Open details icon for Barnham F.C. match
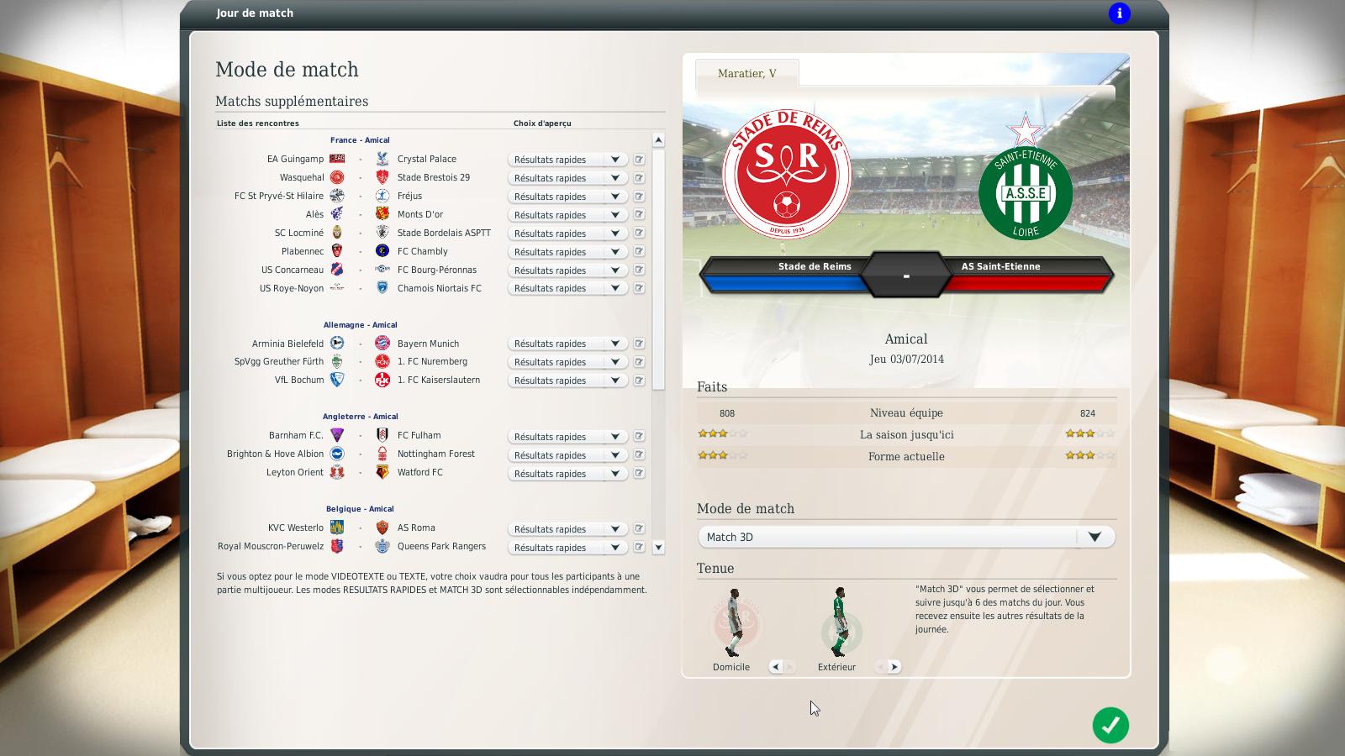The height and width of the screenshot is (756, 1345). pyautogui.click(x=639, y=437)
